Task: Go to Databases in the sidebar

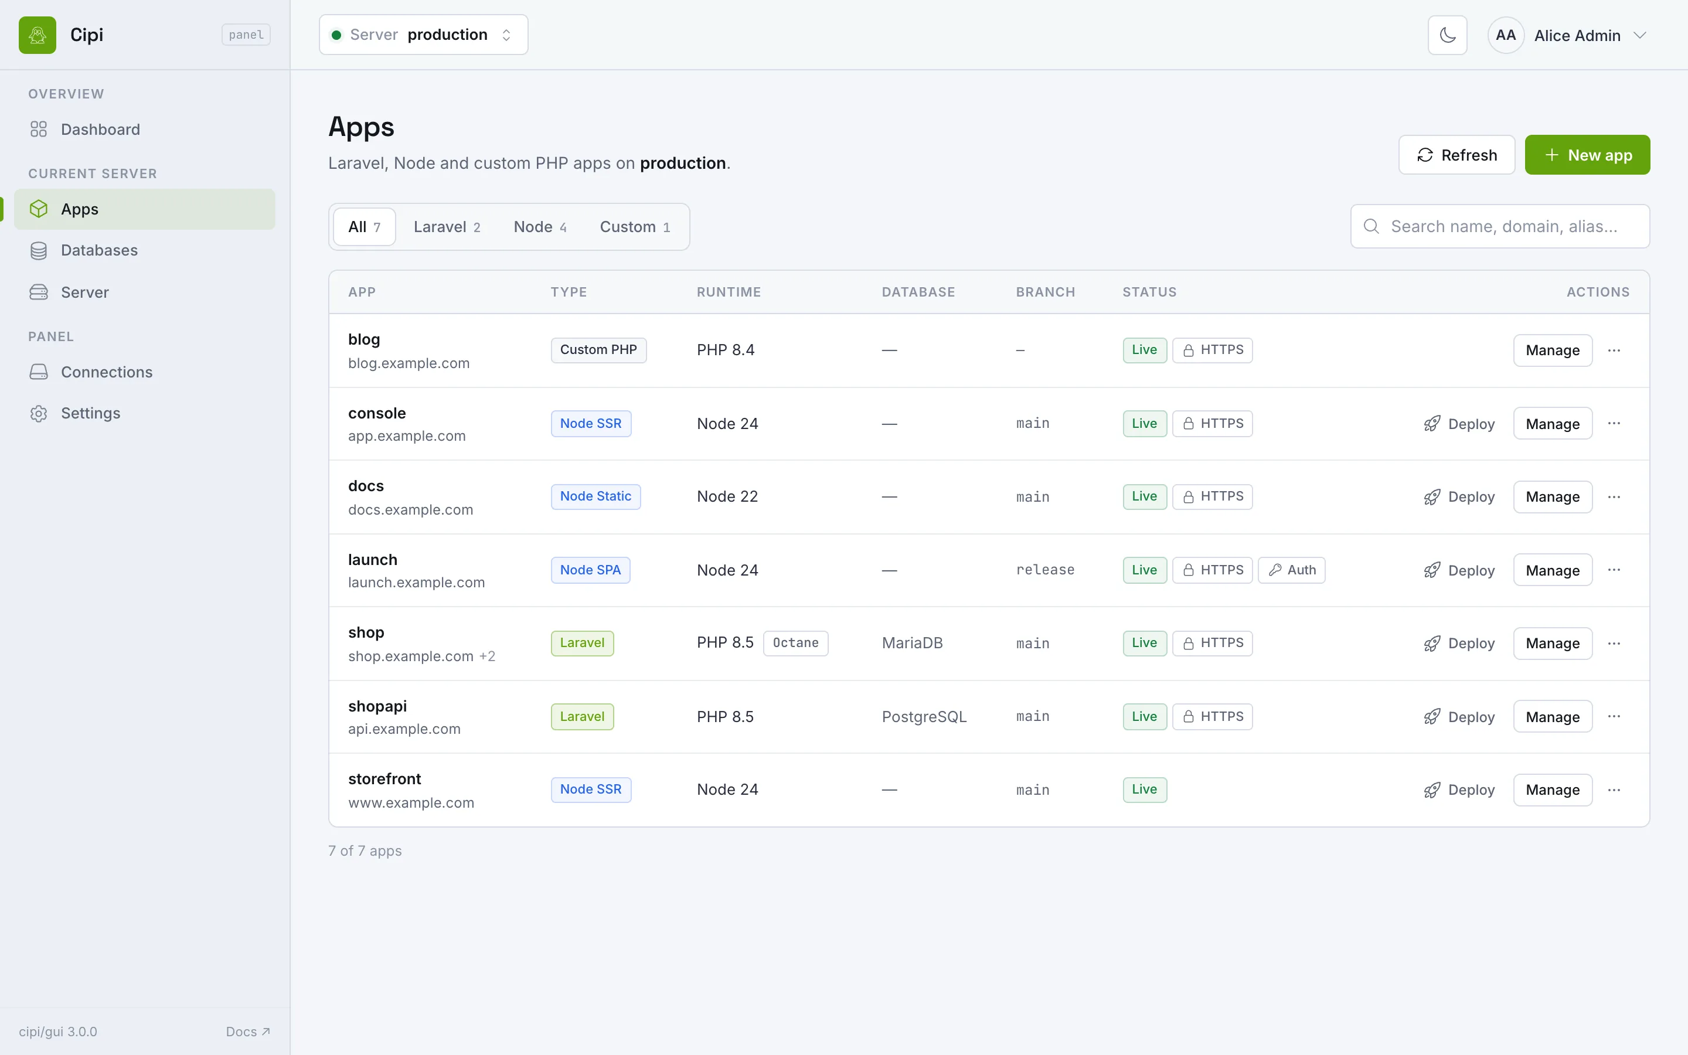Action: coord(144,250)
